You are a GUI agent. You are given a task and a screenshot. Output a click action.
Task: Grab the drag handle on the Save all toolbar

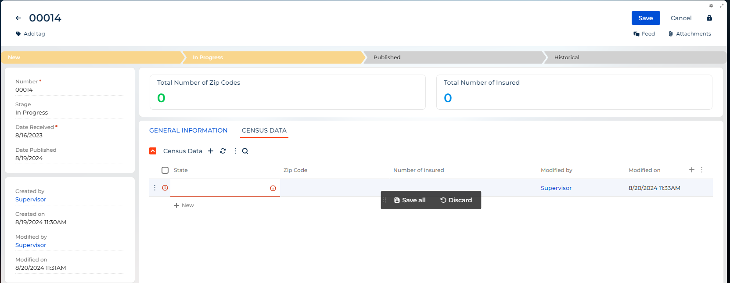coord(385,200)
